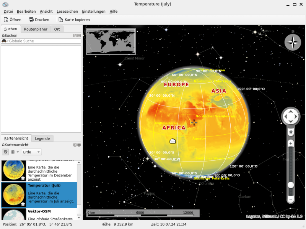Zoom in with the plus button
Image resolution: width=306 pixels, height=229 pixels.
[x=291, y=143]
